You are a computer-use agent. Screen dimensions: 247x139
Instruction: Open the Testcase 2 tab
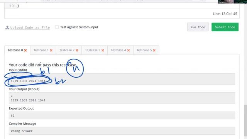(x=69, y=50)
